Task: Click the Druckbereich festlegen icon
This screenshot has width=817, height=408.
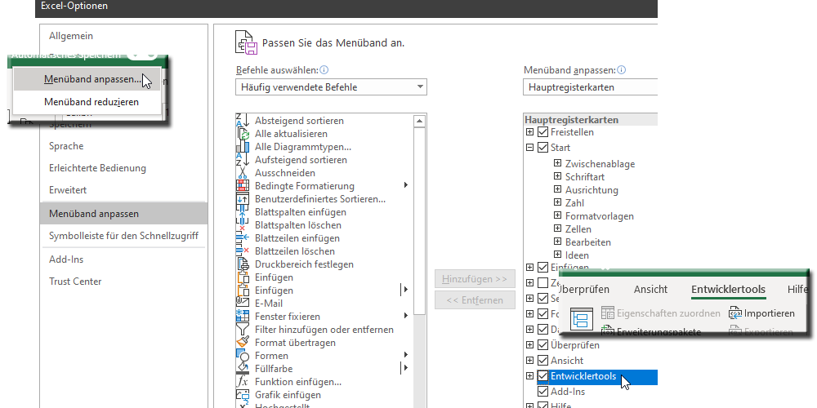Action: pos(243,264)
